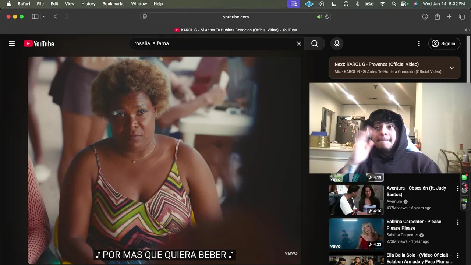Open the options menu for Please Please Please
This screenshot has width=471, height=265.
[458, 222]
